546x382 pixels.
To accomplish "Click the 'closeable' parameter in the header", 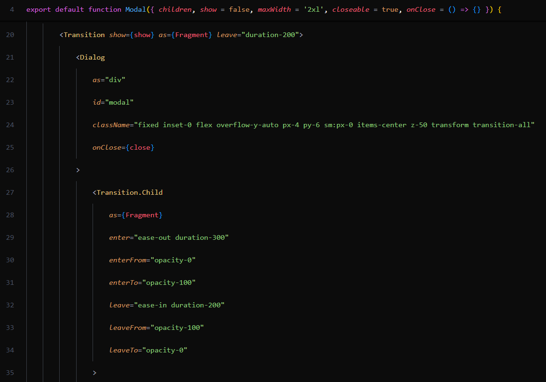I will tap(351, 10).
